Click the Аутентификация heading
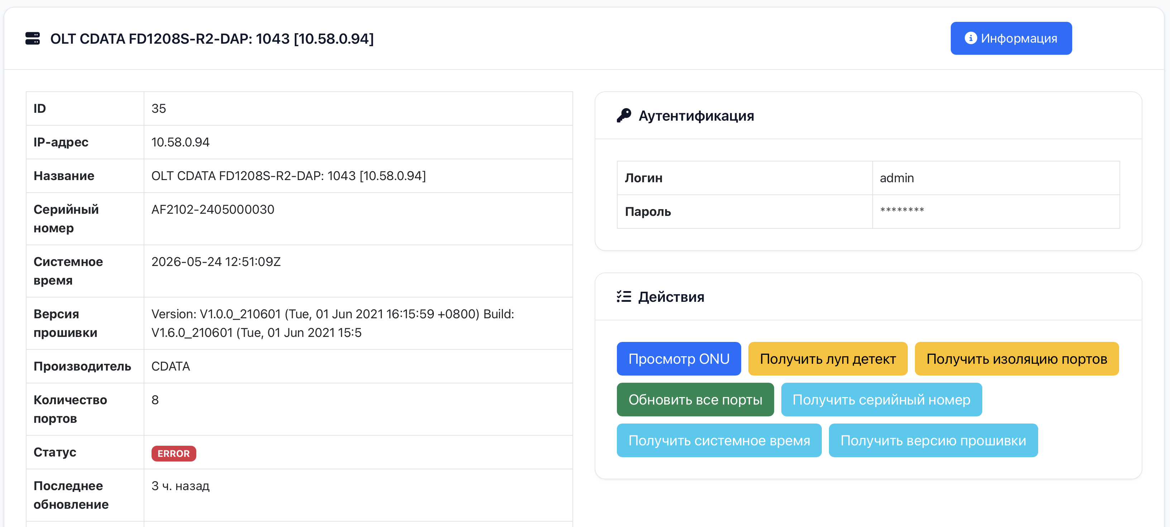This screenshot has height=527, width=1170. (696, 116)
